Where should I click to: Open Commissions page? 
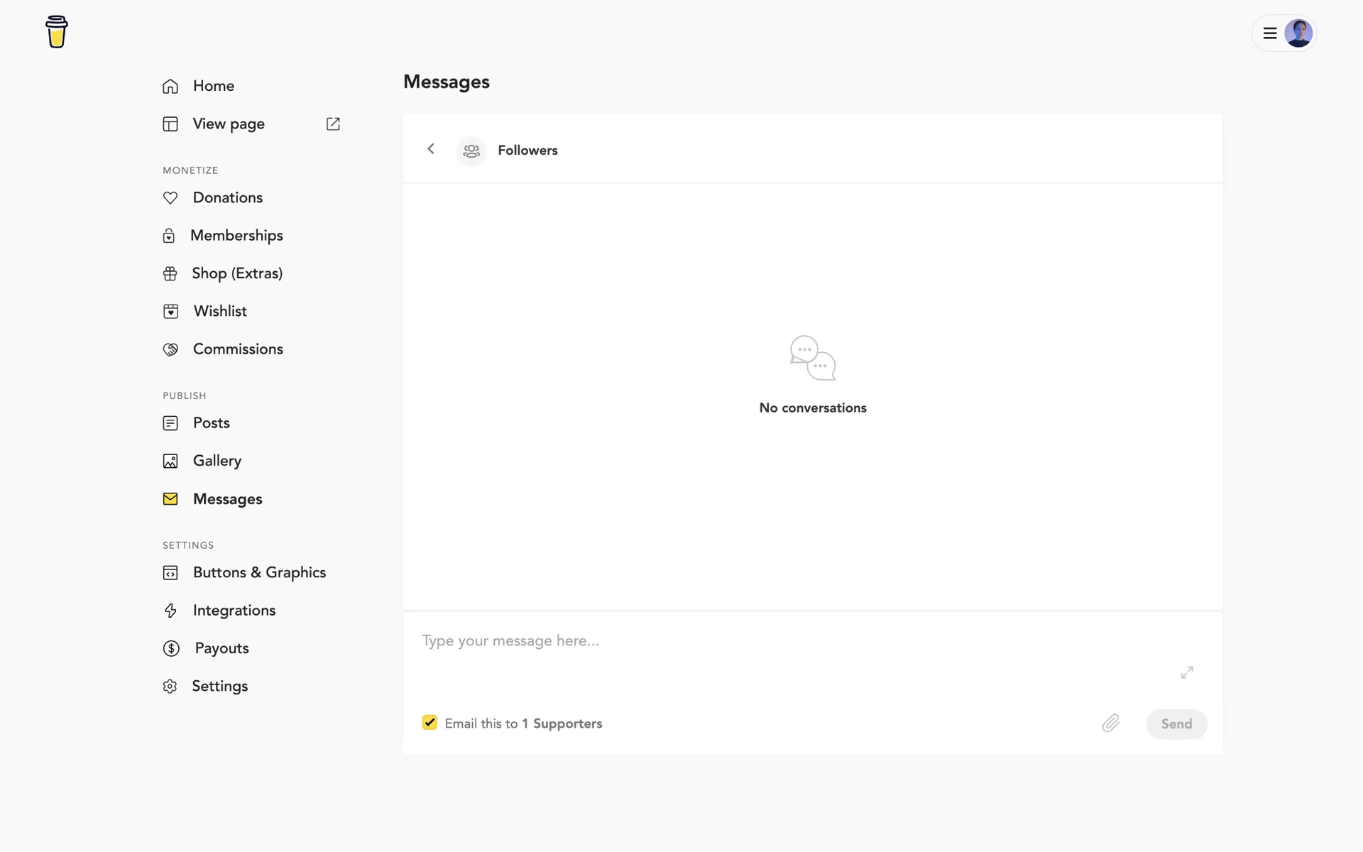coord(237,349)
